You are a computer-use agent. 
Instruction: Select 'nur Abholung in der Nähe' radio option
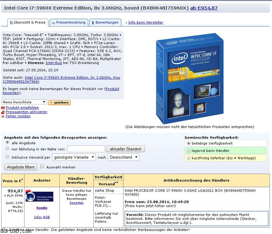(x=7, y=148)
